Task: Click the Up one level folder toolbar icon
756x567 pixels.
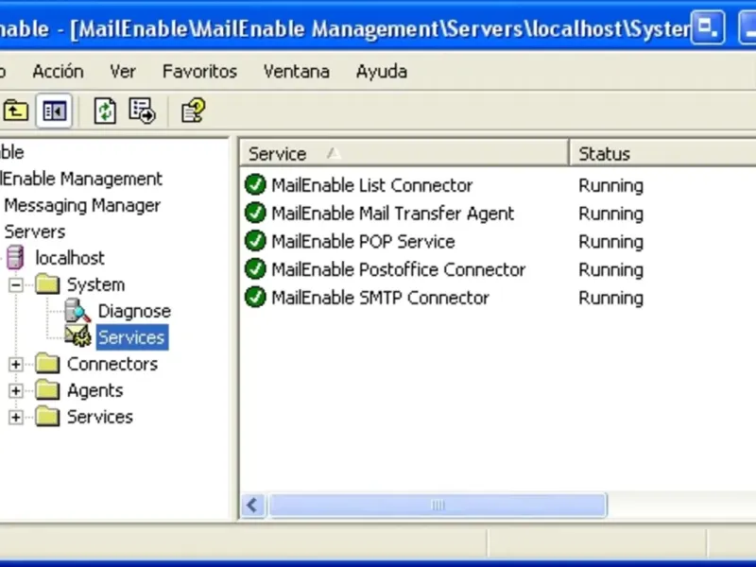Action: 15,111
